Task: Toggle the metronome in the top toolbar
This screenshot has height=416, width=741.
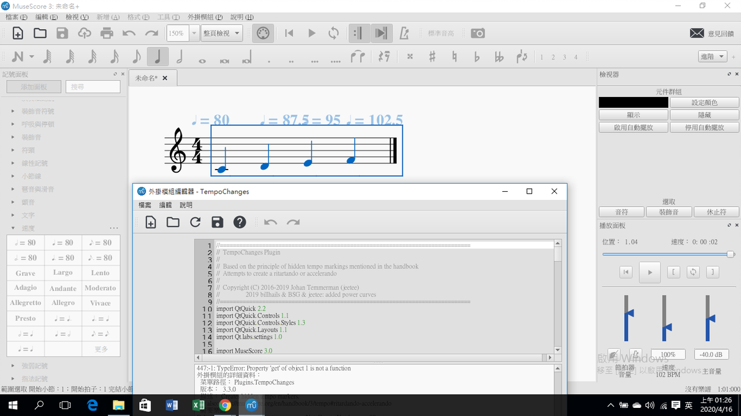Action: click(x=404, y=34)
